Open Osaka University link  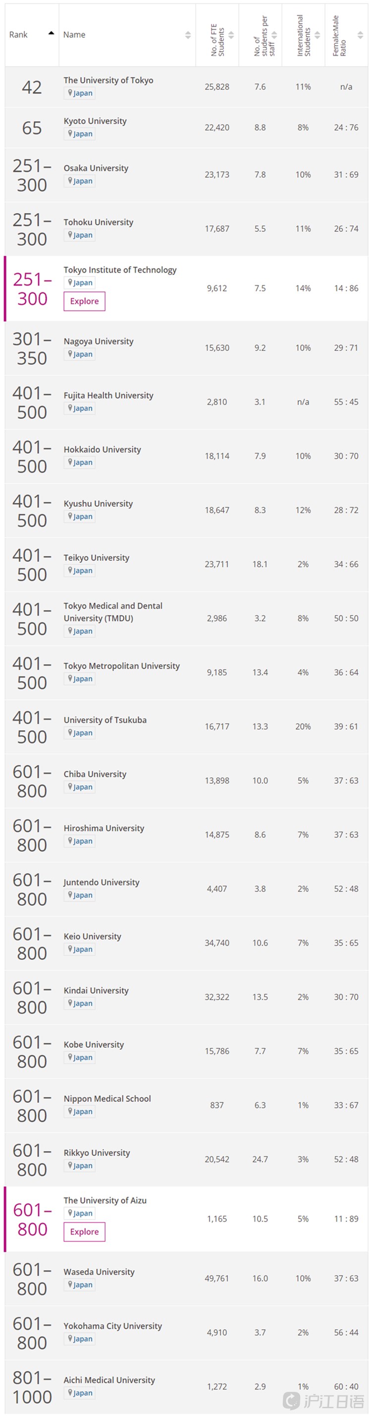(96, 168)
